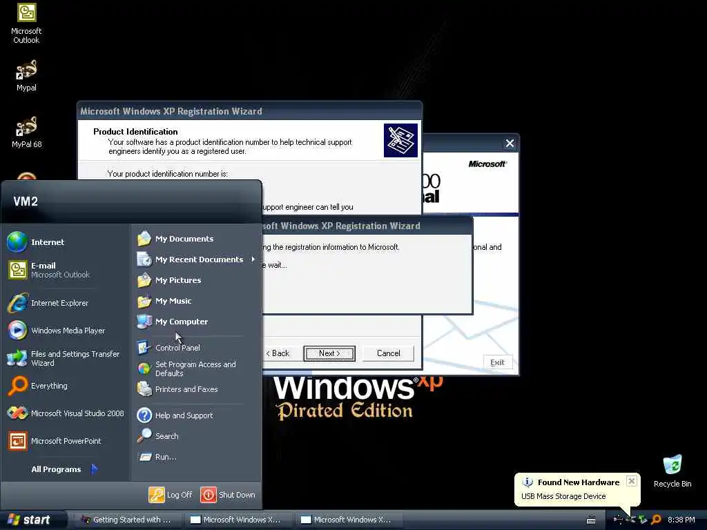Click Back in the Registration Wizard
The width and height of the screenshot is (707, 530).
278,353
